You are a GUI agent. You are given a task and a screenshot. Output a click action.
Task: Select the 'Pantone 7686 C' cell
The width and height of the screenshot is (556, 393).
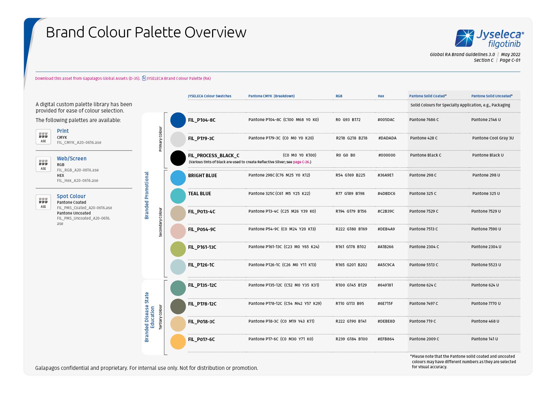coord(424,120)
